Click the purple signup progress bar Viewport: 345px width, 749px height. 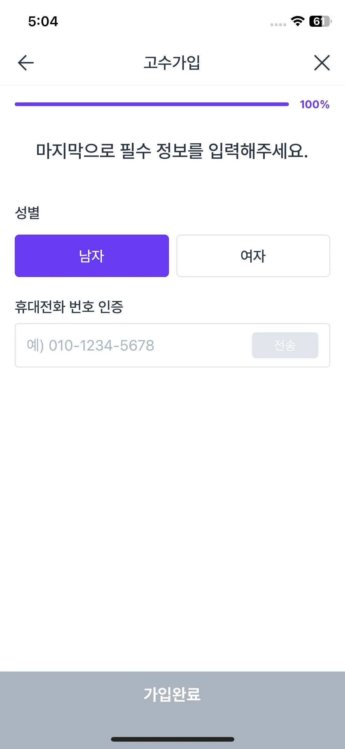152,104
